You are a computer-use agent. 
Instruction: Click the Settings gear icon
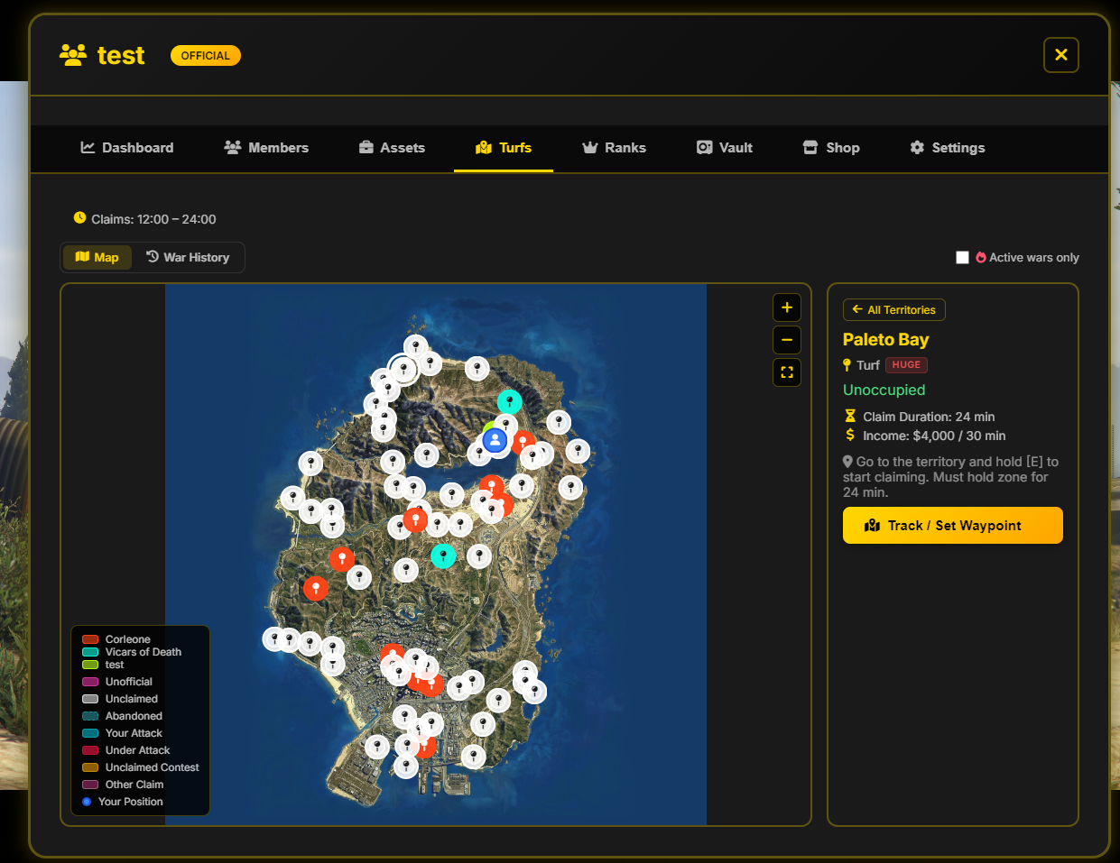(x=917, y=147)
